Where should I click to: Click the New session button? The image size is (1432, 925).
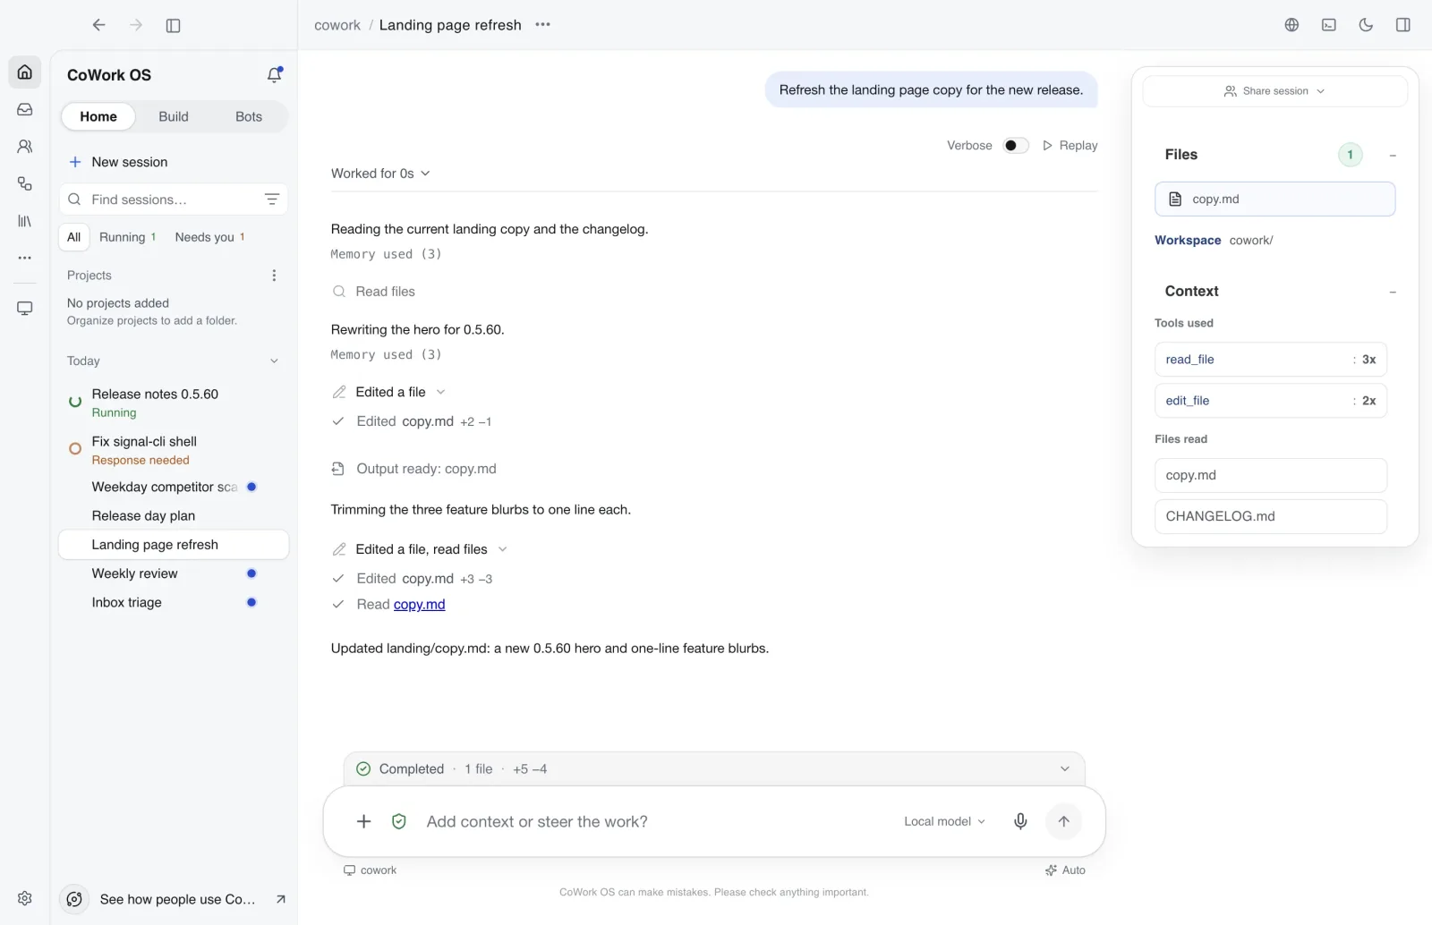[118, 162]
